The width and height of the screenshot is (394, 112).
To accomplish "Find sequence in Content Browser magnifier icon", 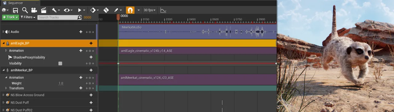I will pos(25,10).
